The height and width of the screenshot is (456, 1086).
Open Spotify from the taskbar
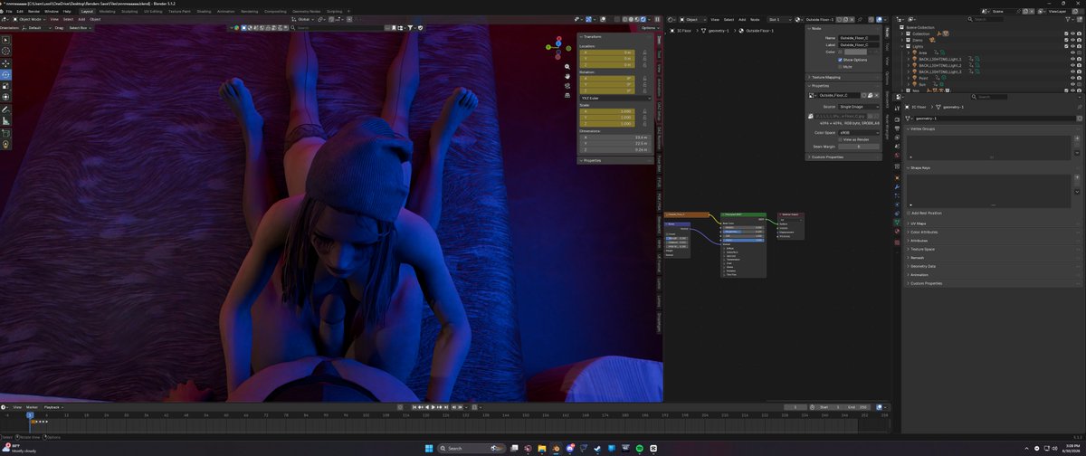[639, 448]
